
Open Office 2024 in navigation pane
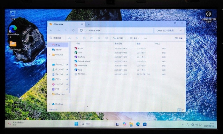[58, 94]
